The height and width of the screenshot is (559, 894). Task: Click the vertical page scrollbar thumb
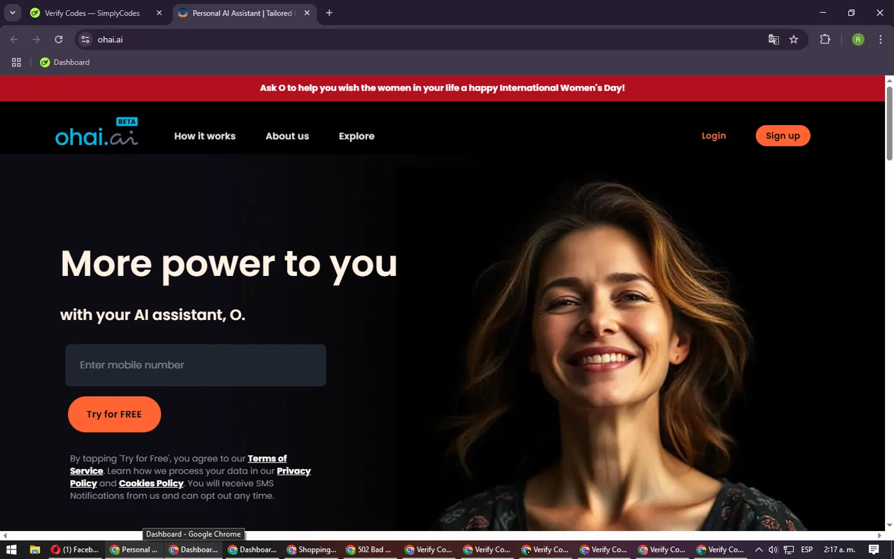click(x=889, y=123)
